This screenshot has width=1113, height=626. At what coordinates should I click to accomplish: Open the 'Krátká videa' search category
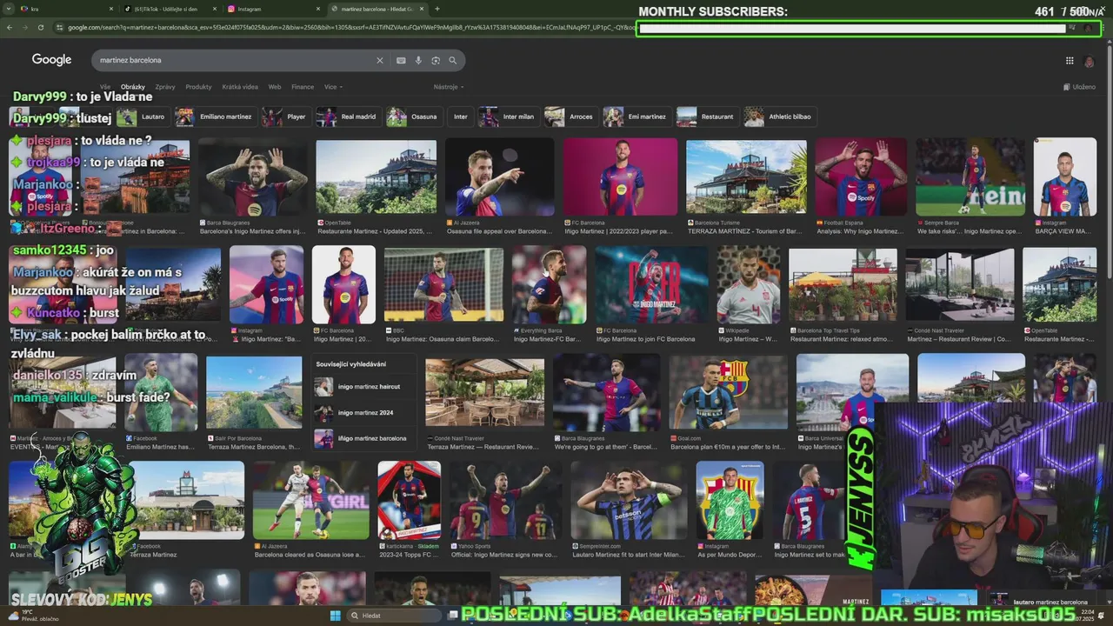click(240, 87)
